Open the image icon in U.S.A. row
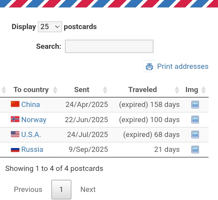This screenshot has height=200, width=218. [x=195, y=134]
